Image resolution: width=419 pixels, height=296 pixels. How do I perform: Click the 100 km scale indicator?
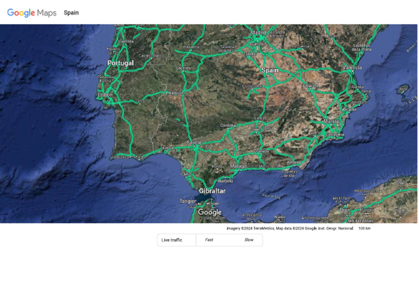364,228
